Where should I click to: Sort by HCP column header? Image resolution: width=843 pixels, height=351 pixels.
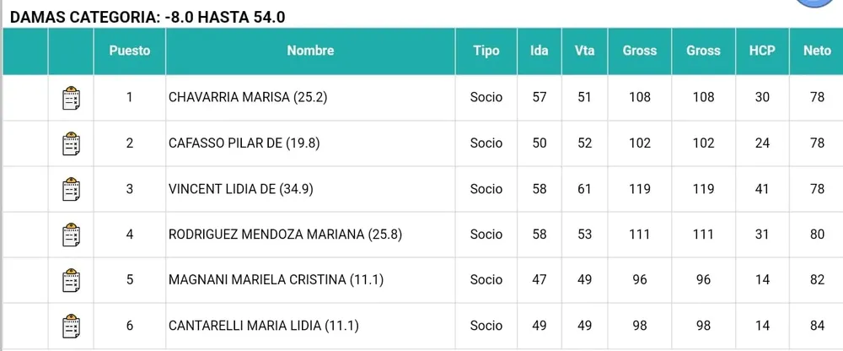pyautogui.click(x=762, y=51)
